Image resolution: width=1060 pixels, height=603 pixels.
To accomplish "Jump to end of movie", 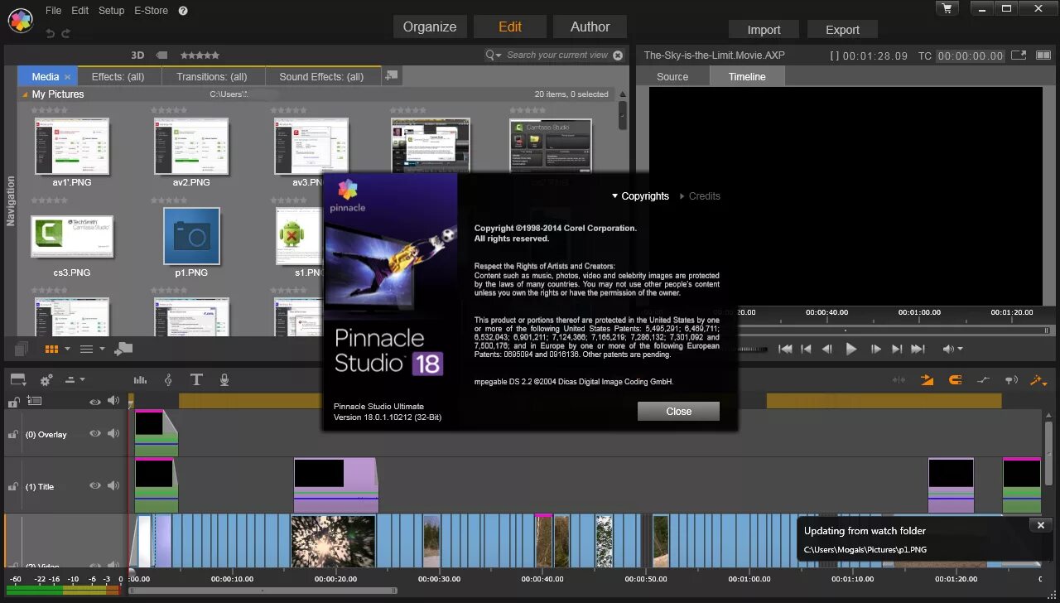I will (x=918, y=350).
